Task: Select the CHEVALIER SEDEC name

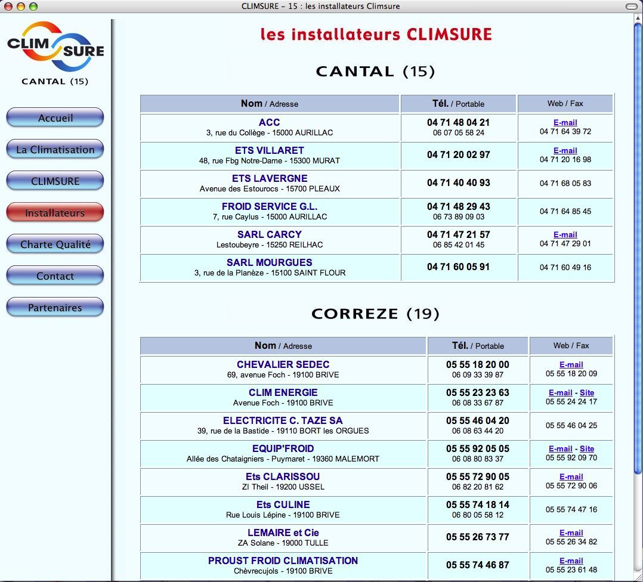Action: [283, 364]
